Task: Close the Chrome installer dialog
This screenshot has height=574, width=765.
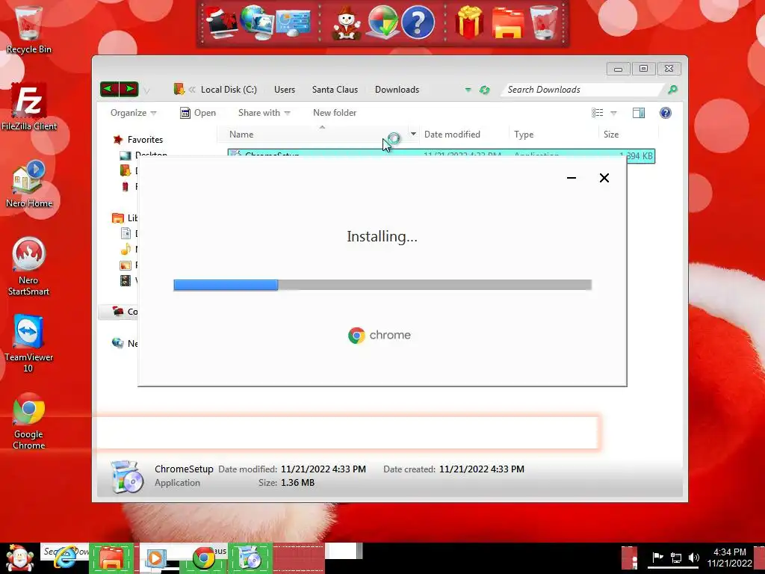Action: [604, 178]
